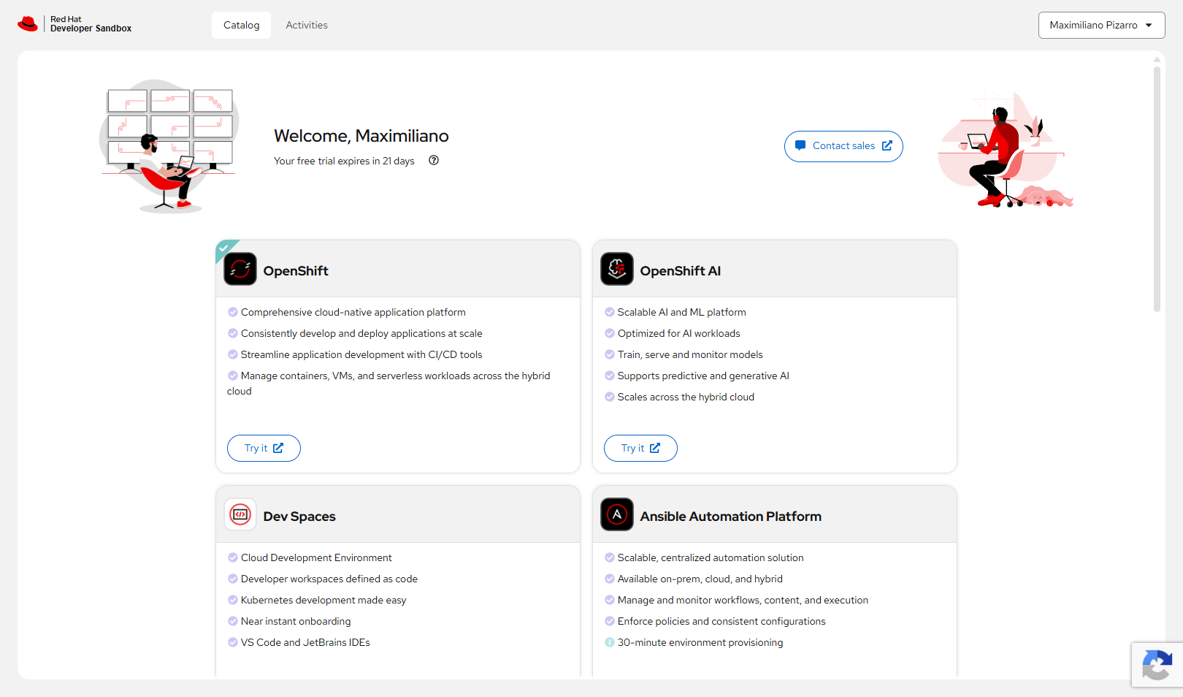
Task: Click the check icon beside Train, serve and monitor models
Action: coord(610,354)
